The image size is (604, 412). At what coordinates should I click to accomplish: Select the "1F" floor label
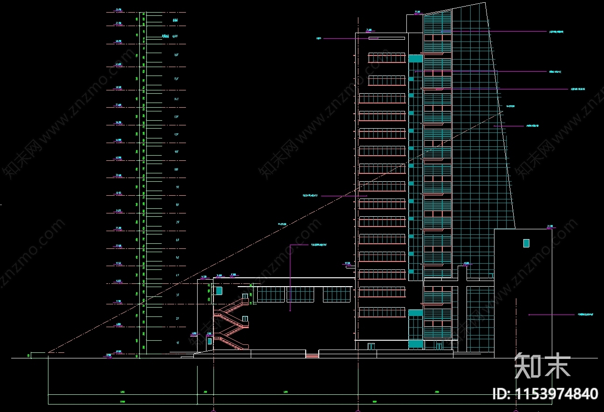[x=177, y=343]
